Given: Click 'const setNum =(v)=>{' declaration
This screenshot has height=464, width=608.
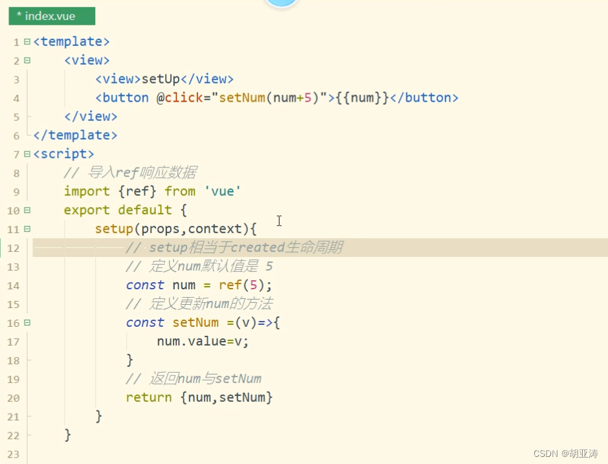Looking at the screenshot, I should 203,322.
